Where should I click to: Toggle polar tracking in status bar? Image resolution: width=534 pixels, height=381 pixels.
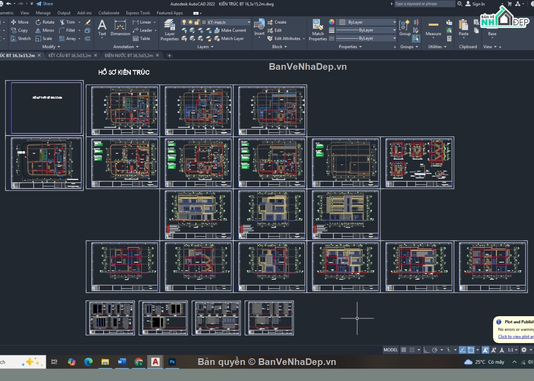[435, 350]
